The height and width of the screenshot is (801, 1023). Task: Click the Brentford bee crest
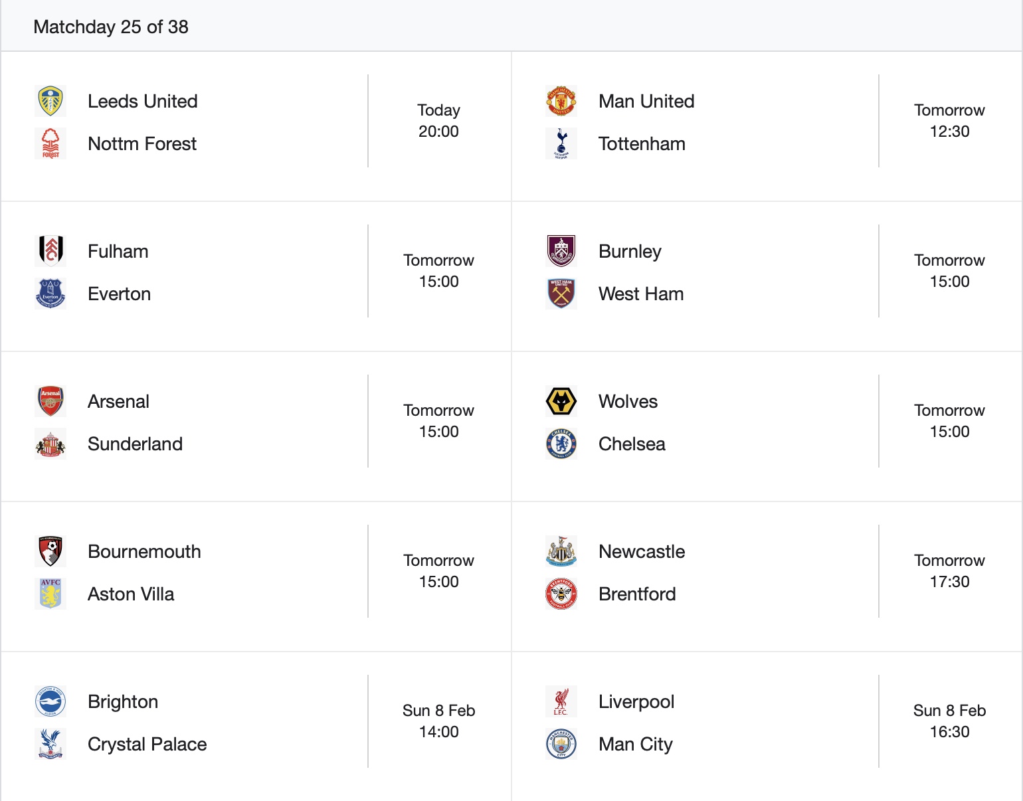tap(561, 594)
